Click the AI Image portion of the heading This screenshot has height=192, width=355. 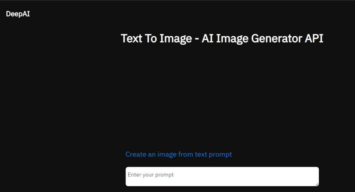[225, 39]
